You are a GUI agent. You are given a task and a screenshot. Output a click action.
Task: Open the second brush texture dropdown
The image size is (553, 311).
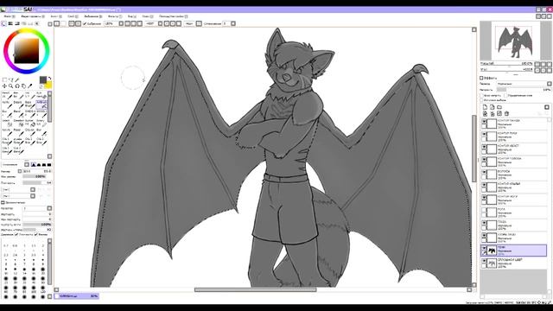(x=33, y=196)
